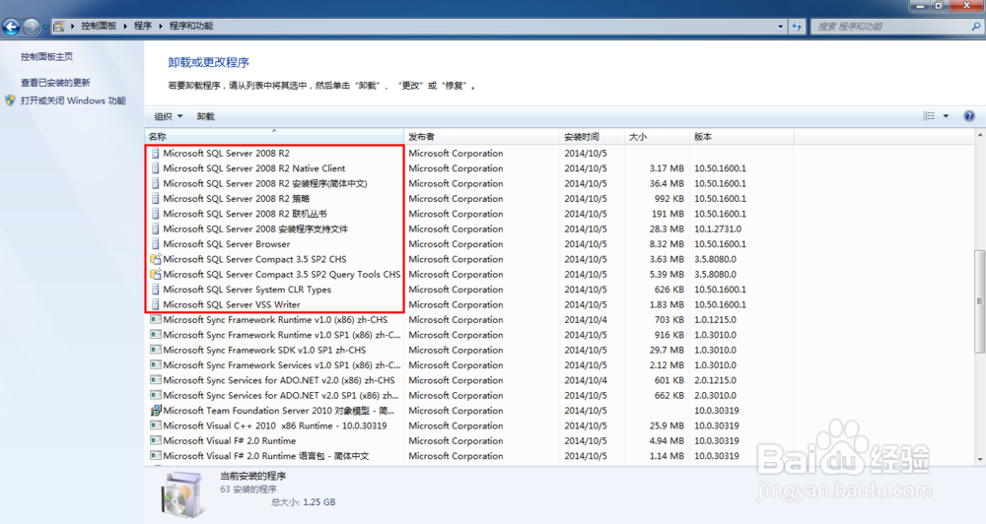Click the shield icon next to Windows 功能
This screenshot has height=524, width=986.
(x=10, y=100)
